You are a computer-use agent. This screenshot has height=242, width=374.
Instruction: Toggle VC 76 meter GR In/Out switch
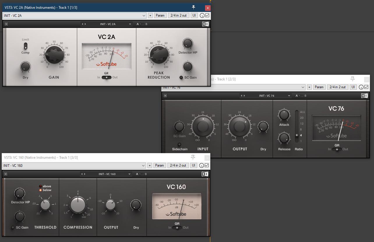coord(337,149)
